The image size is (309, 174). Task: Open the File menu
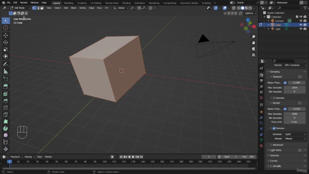click(9, 3)
